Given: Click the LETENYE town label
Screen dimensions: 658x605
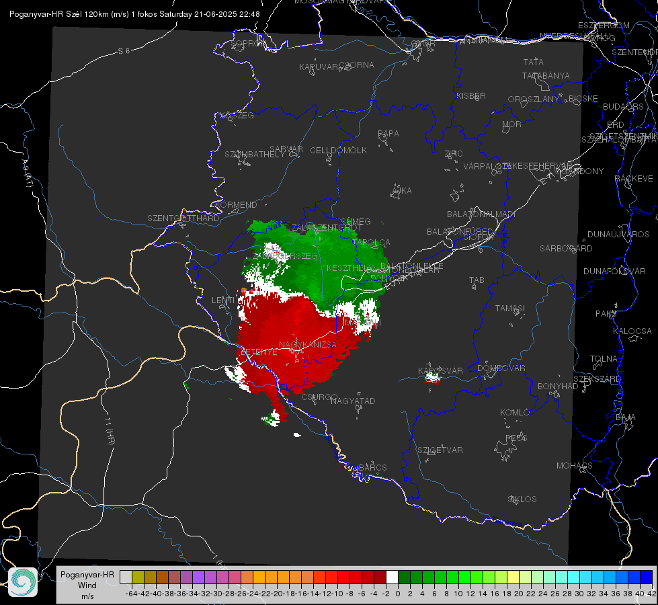Looking at the screenshot, I should [259, 352].
